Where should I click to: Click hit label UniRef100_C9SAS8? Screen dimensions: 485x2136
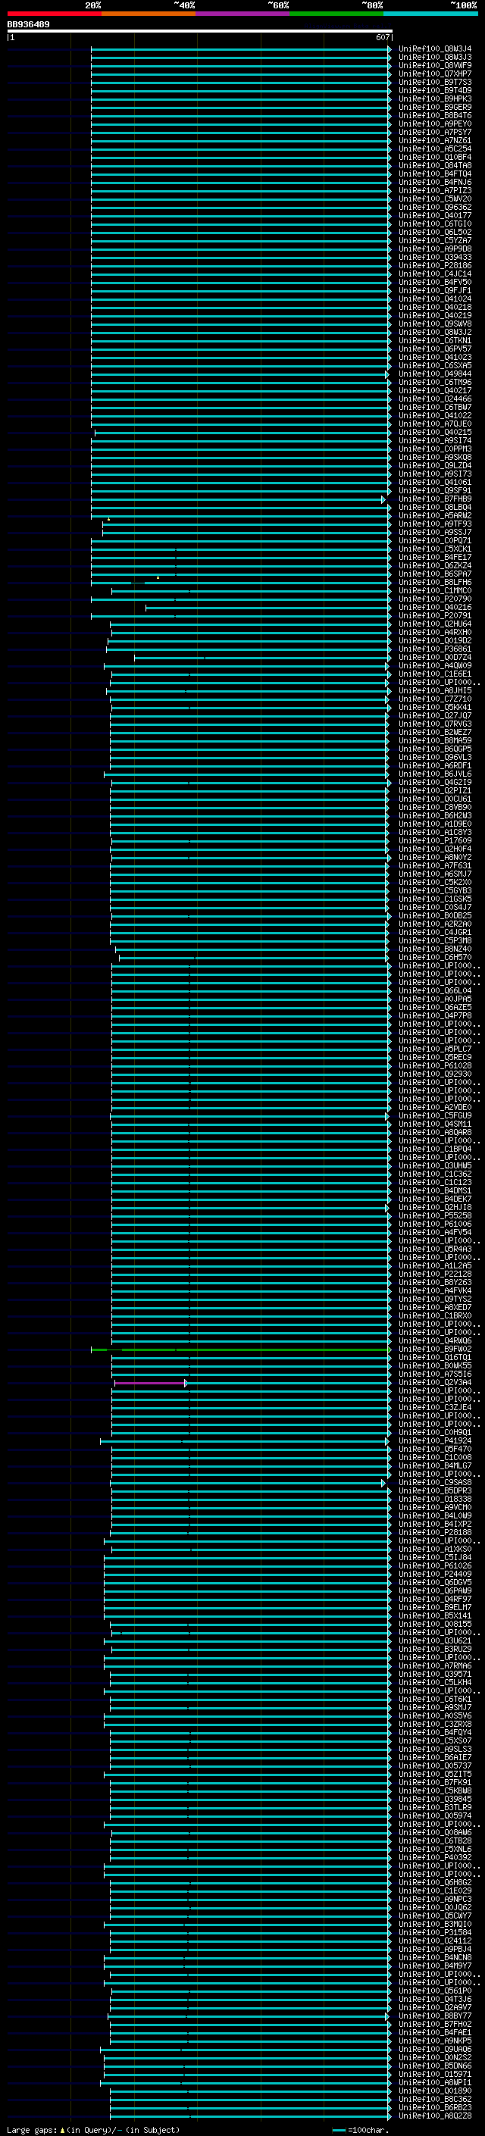point(435,1483)
